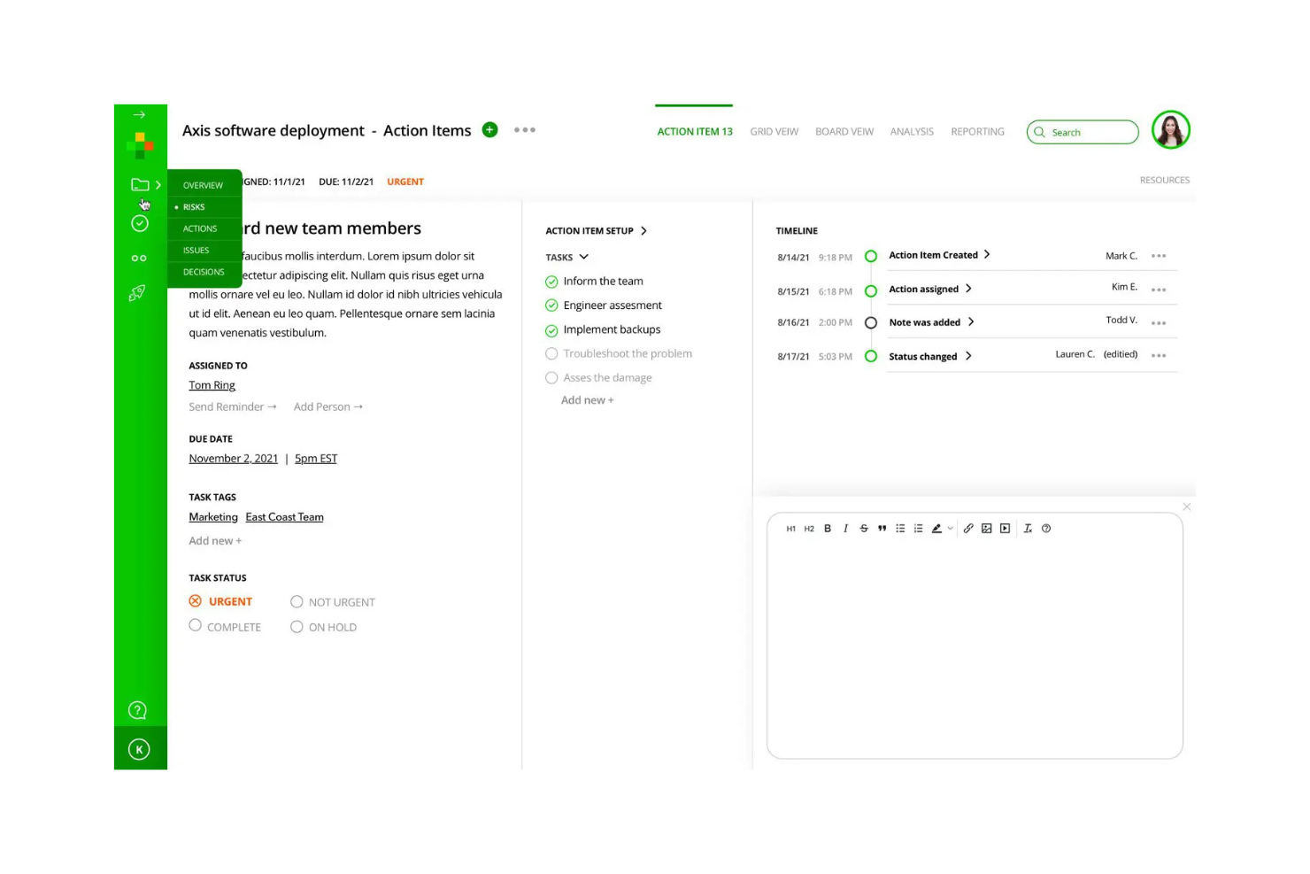Uncheck the Engineer assesment task

point(551,306)
